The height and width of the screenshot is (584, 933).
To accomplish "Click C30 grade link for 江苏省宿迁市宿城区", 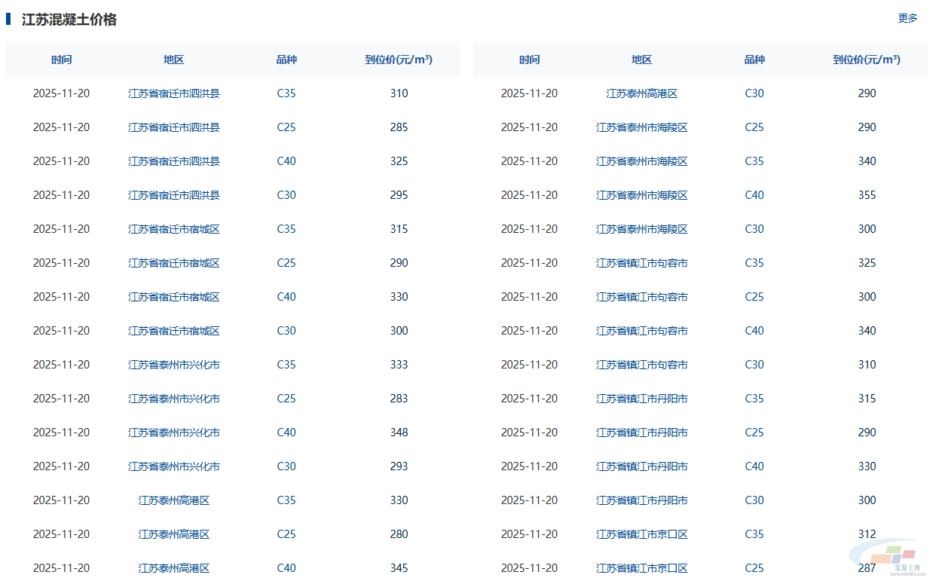I will tap(286, 331).
